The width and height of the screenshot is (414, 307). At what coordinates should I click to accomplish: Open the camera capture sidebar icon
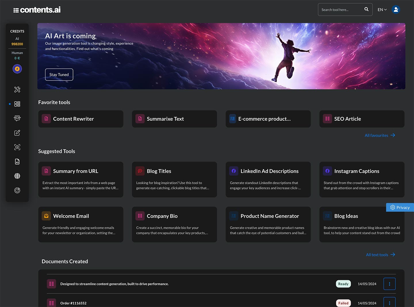coord(17,147)
